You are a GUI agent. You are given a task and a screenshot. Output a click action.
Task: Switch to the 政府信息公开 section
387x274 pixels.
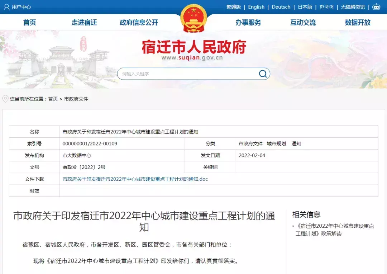(x=138, y=22)
